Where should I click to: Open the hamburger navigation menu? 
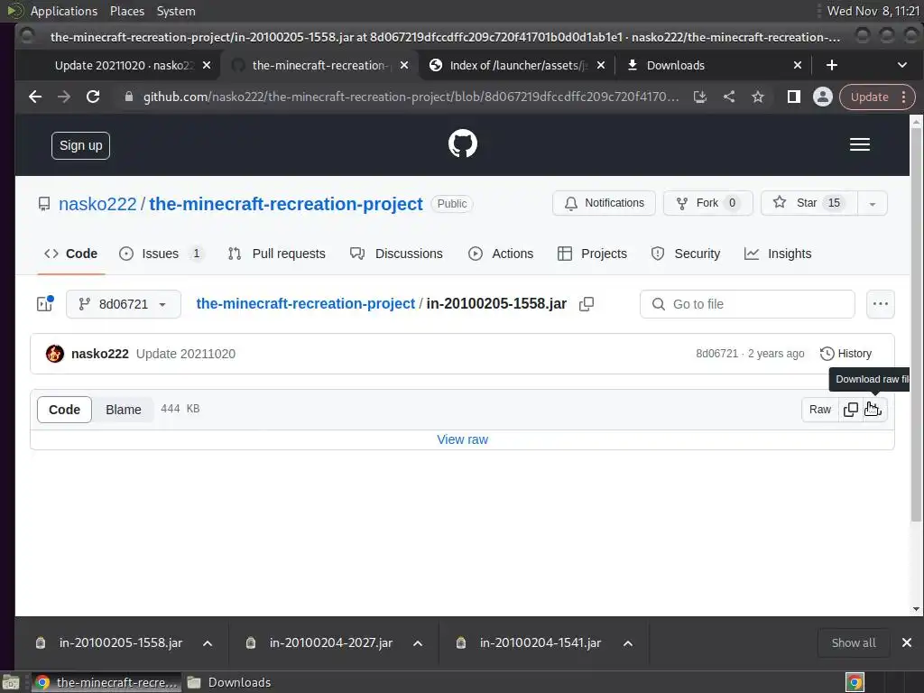coord(860,144)
